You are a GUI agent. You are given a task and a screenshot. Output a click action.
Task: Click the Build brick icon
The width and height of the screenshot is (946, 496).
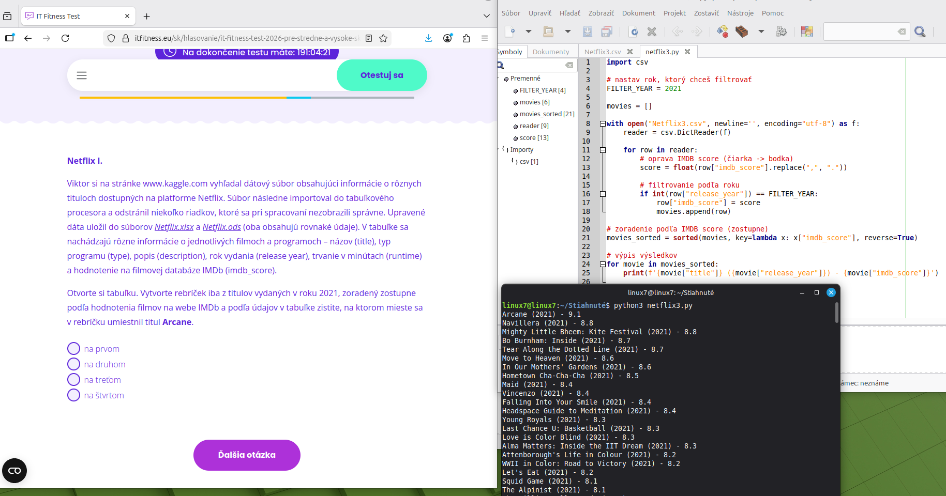click(742, 32)
